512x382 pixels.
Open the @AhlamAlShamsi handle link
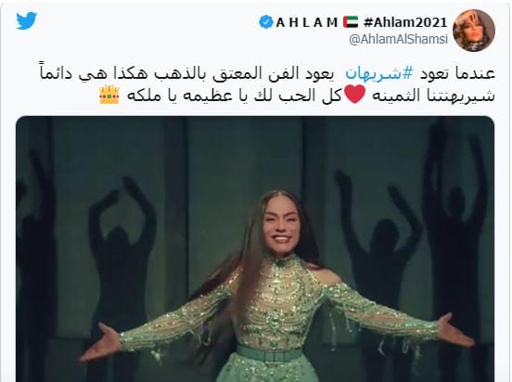398,40
